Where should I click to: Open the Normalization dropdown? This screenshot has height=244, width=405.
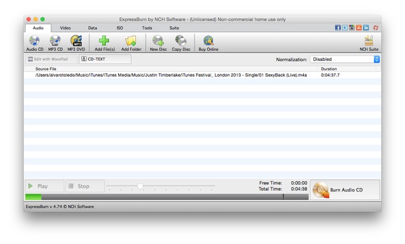pyautogui.click(x=345, y=59)
